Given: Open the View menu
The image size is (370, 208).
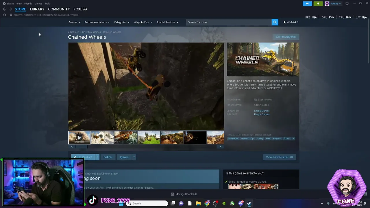Looking at the screenshot, I should click(19, 3).
